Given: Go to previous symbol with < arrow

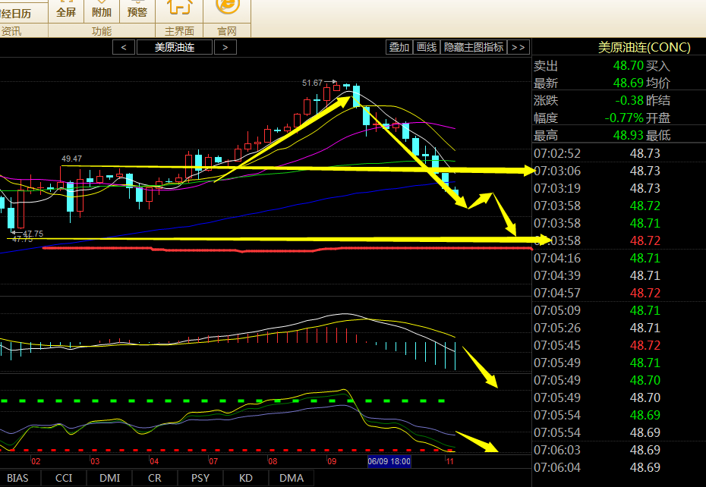Looking at the screenshot, I should pos(124,47).
